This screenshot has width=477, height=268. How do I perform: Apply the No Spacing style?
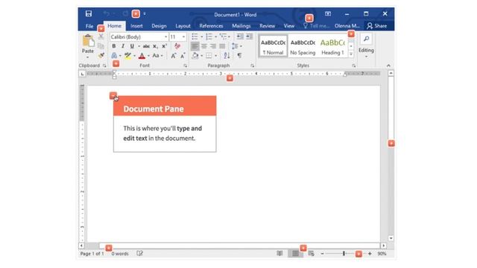tap(303, 46)
